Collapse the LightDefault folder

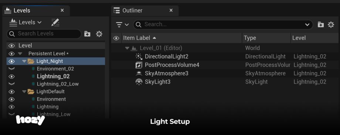[24, 92]
